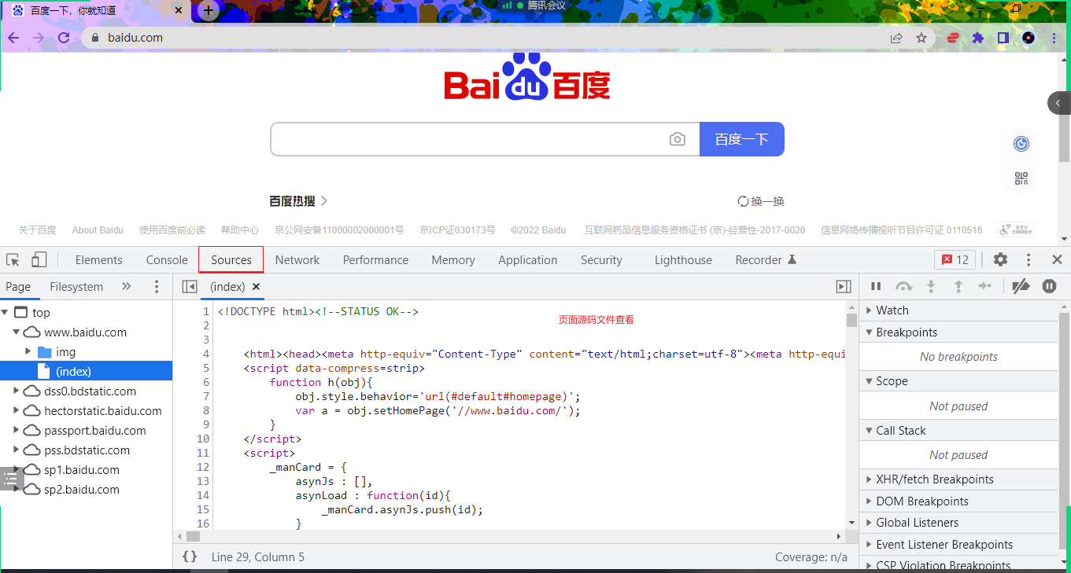The width and height of the screenshot is (1071, 573).
Task: Expand XHR/fetch Breakpoints section
Action: [958, 479]
